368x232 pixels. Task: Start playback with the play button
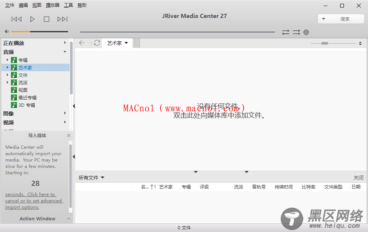pyautogui.click(x=32, y=19)
